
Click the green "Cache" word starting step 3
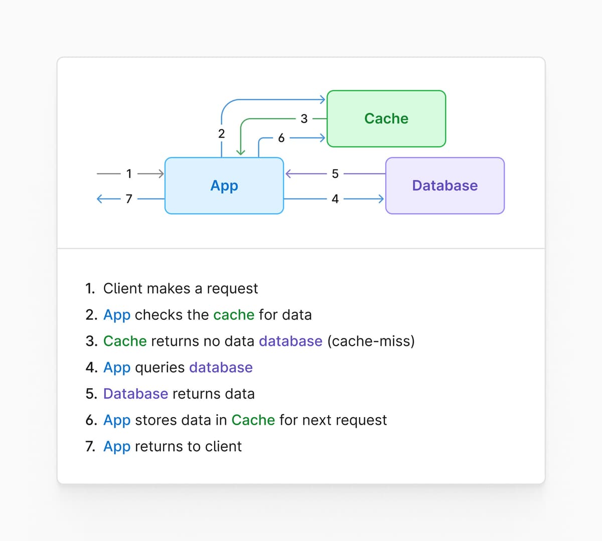[x=125, y=341]
